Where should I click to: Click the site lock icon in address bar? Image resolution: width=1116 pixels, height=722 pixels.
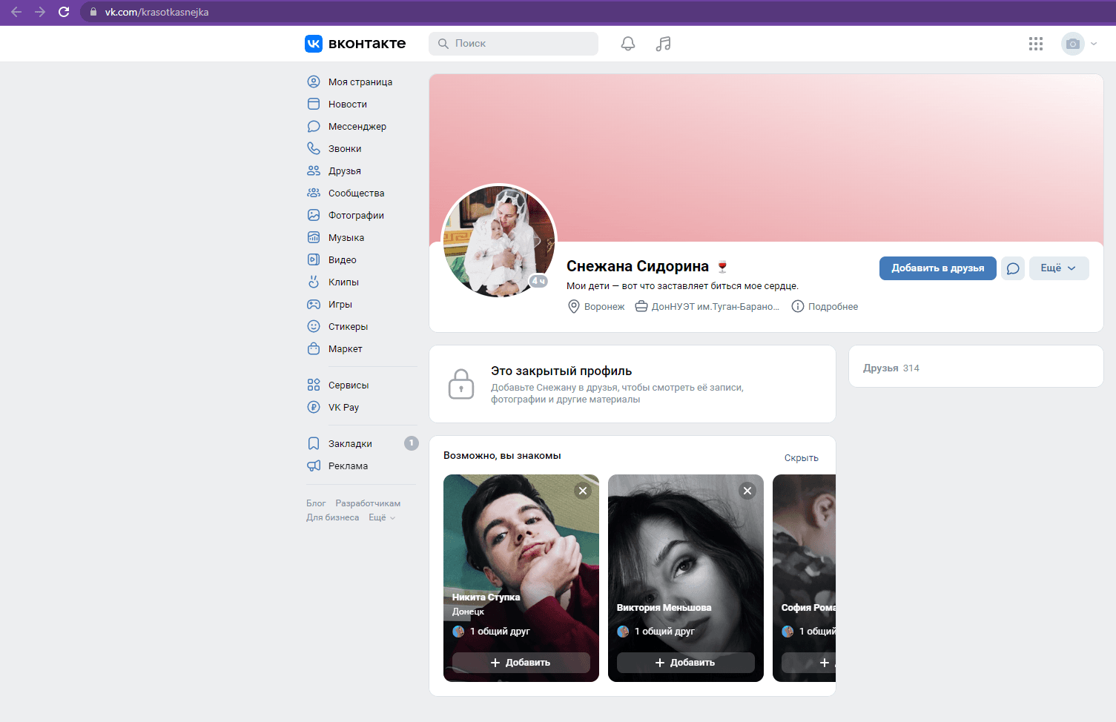coord(93,12)
